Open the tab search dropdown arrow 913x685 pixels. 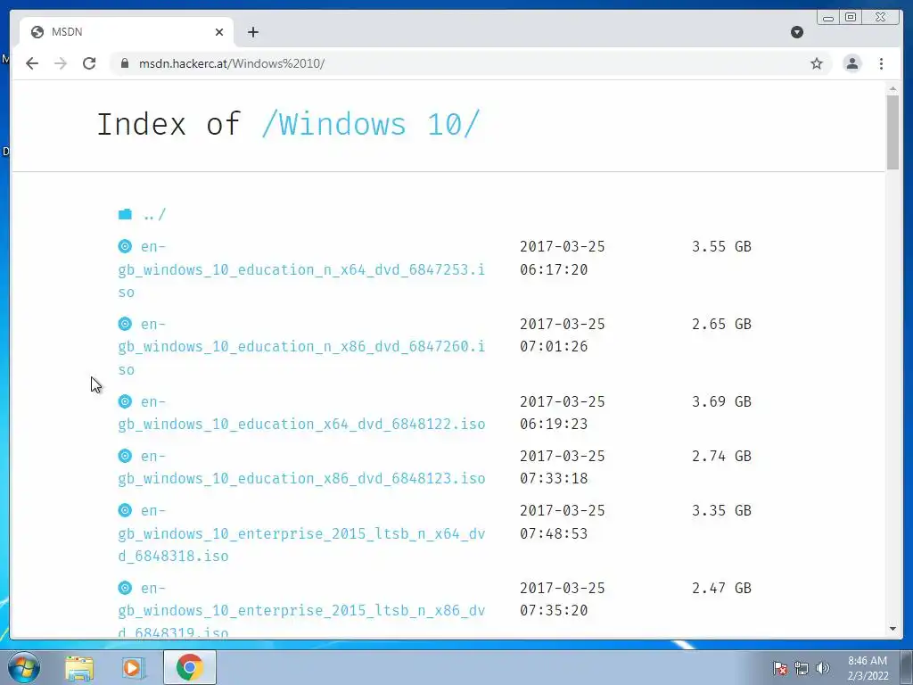[x=797, y=32]
